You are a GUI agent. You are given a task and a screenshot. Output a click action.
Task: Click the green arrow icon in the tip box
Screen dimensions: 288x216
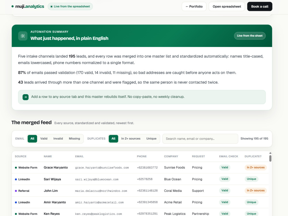pyautogui.click(x=26, y=97)
